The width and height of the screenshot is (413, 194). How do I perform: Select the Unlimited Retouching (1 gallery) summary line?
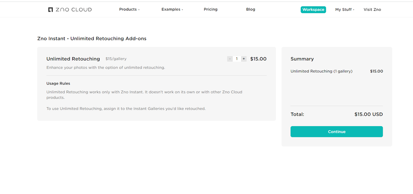pos(321,71)
